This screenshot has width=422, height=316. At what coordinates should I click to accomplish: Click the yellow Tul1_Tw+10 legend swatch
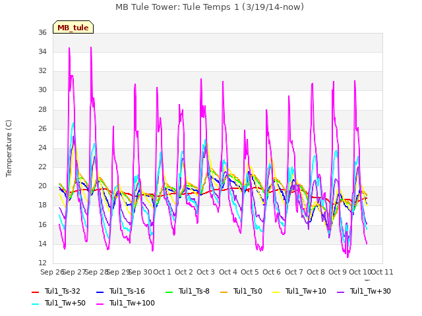[276, 292]
